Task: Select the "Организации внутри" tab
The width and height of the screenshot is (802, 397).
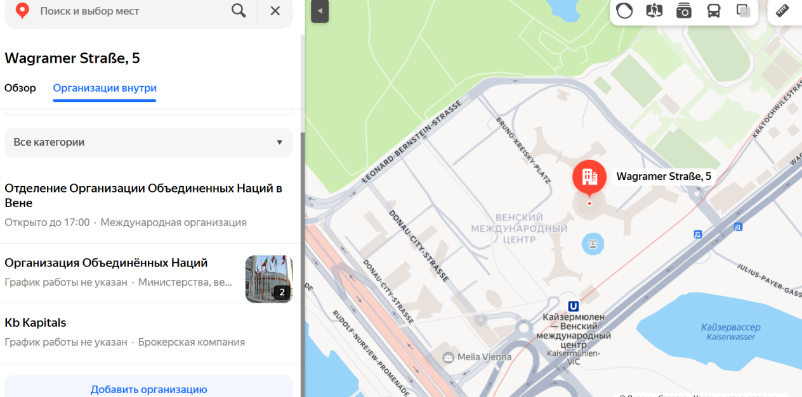Action: point(105,88)
